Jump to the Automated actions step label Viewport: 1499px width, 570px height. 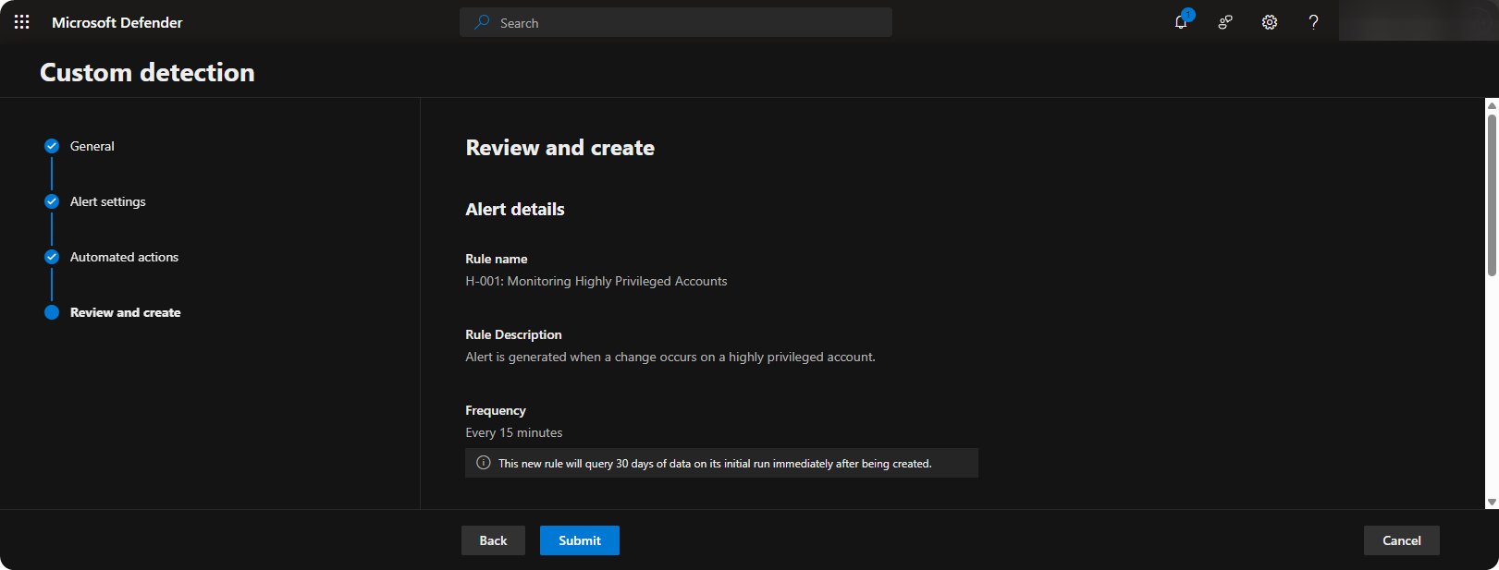(x=124, y=257)
